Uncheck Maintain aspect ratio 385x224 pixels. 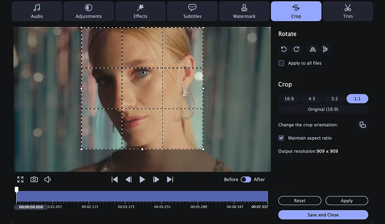(282, 138)
